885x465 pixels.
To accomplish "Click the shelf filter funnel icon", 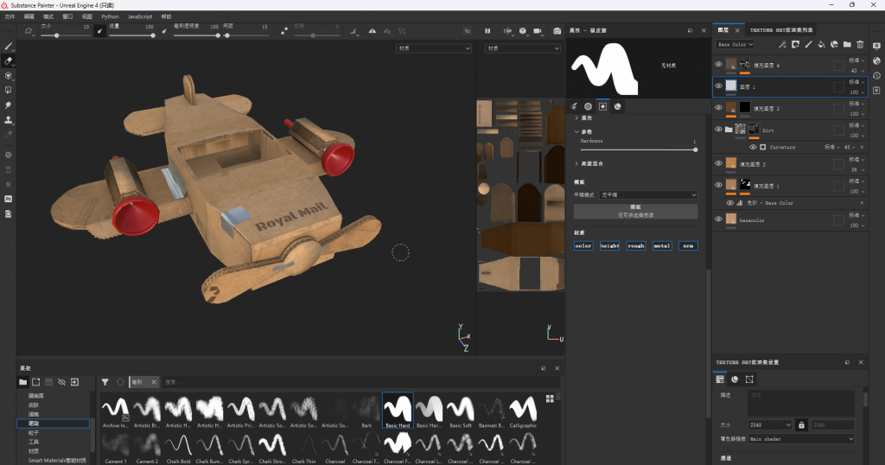I will [x=105, y=381].
